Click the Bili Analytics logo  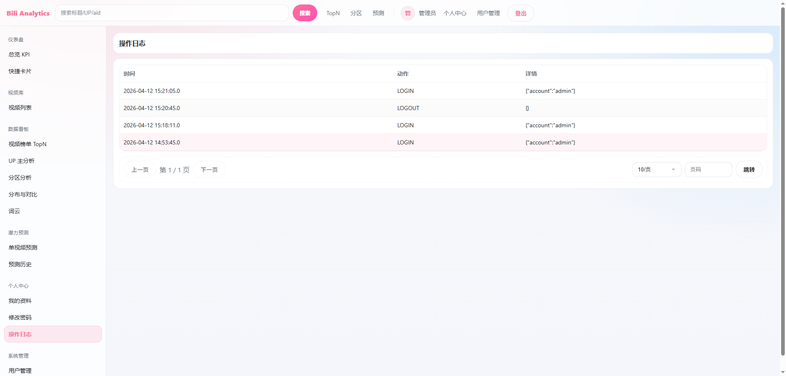28,13
